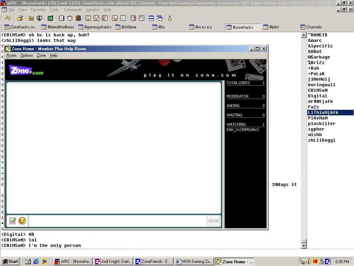Open the DCC options toolbar icon
This screenshot has height=266, width=354.
click(105, 18)
